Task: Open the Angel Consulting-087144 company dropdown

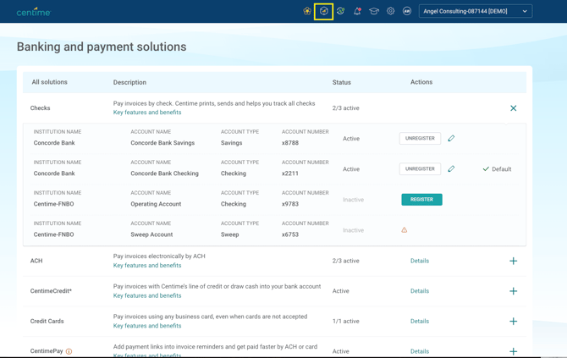Action: 476,11
